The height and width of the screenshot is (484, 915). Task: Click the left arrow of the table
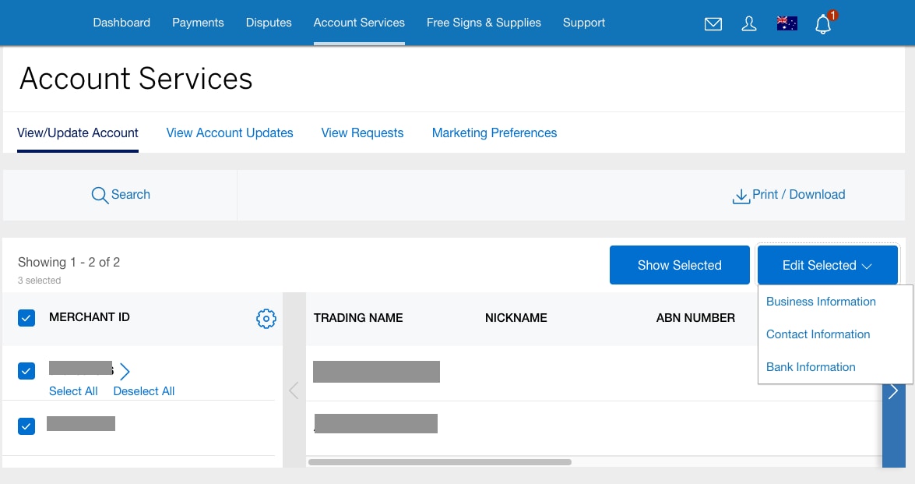[294, 390]
